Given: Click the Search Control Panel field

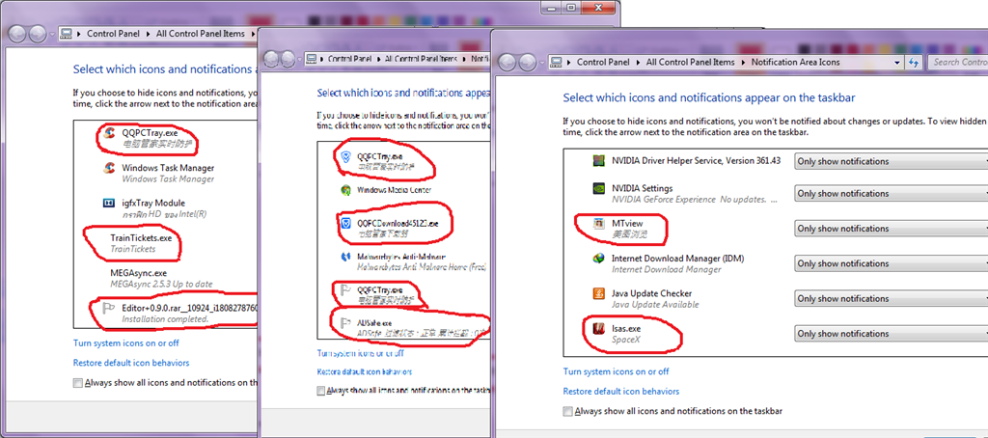Looking at the screenshot, I should [x=957, y=63].
